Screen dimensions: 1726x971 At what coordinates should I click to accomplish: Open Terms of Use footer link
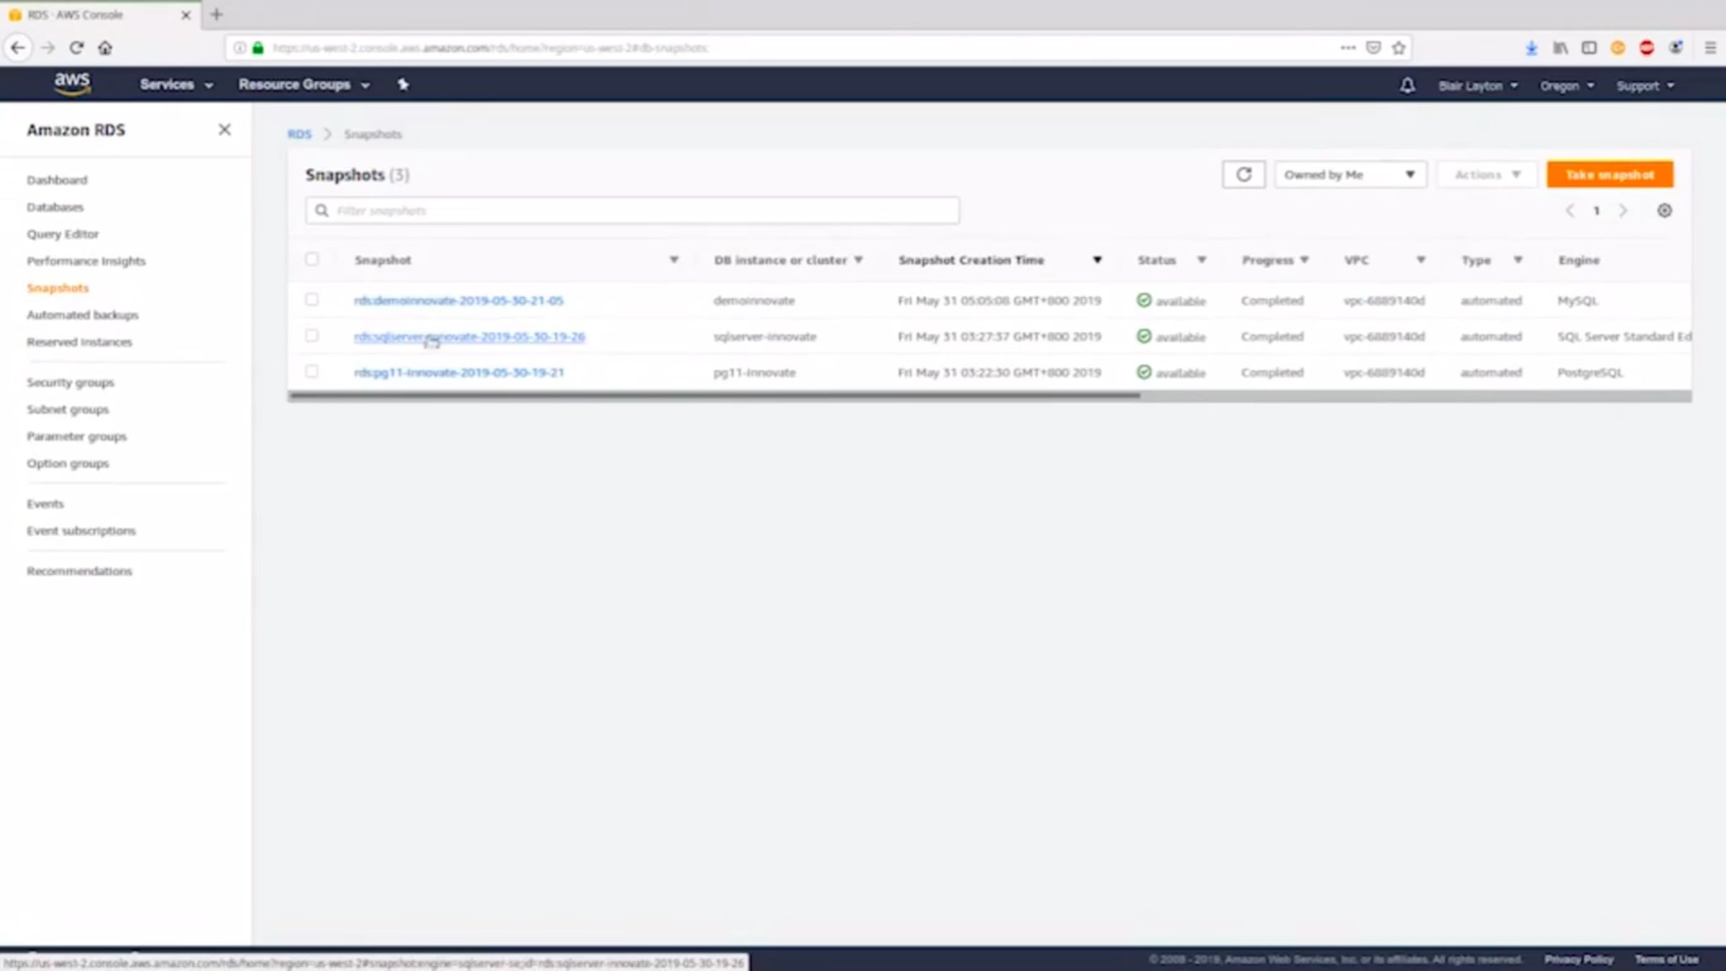(1666, 960)
